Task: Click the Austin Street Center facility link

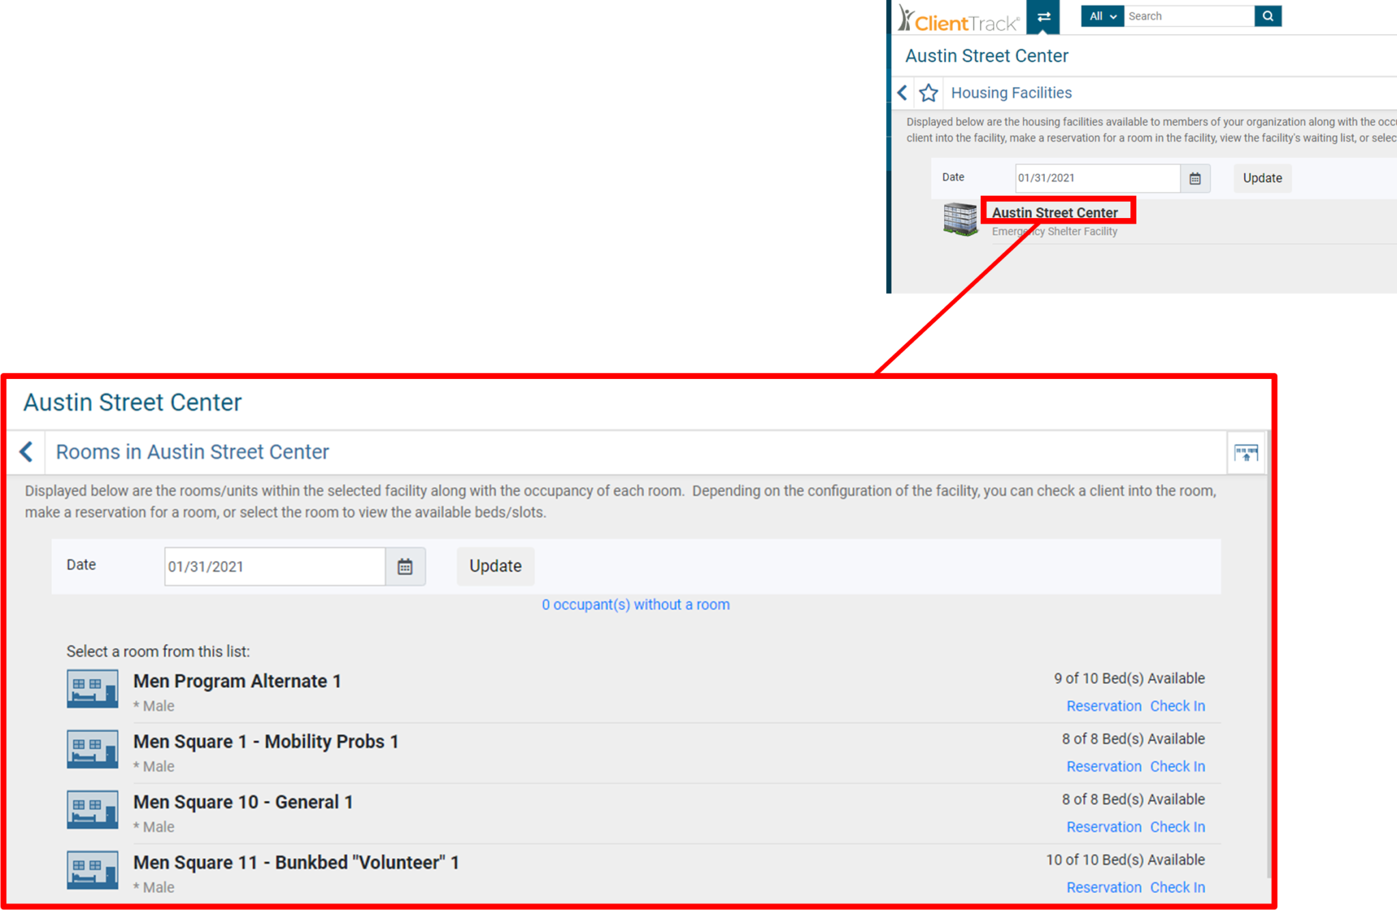Action: 1055,213
